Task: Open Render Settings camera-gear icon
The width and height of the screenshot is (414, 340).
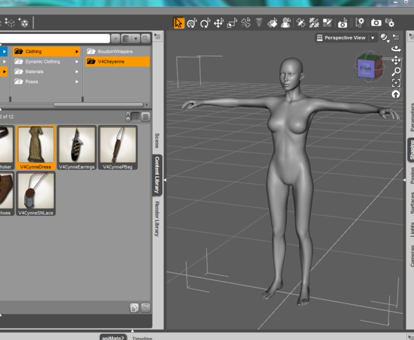Action: tap(389, 23)
